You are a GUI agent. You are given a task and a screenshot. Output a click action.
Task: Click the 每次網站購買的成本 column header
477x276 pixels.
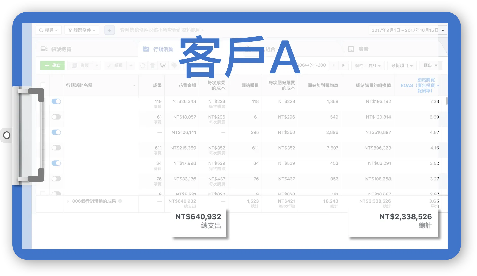click(x=282, y=85)
